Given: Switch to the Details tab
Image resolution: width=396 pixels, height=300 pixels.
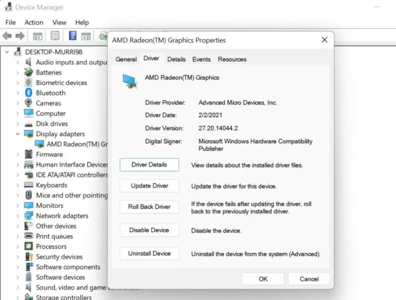Looking at the screenshot, I should pyautogui.click(x=176, y=59).
